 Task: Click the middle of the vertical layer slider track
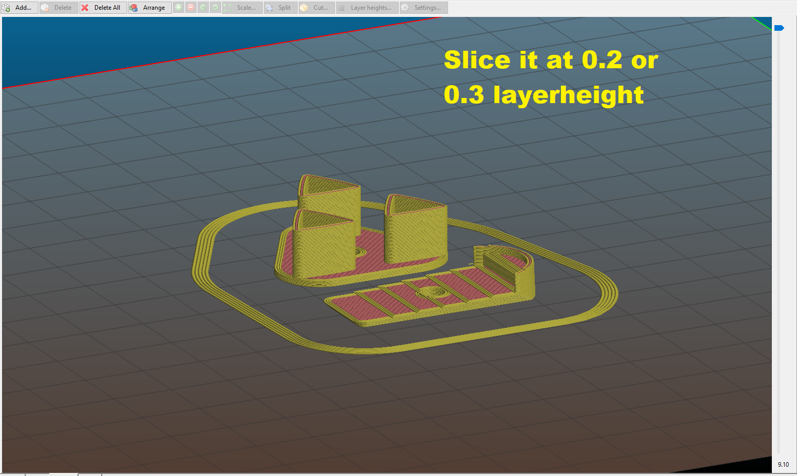click(x=779, y=241)
